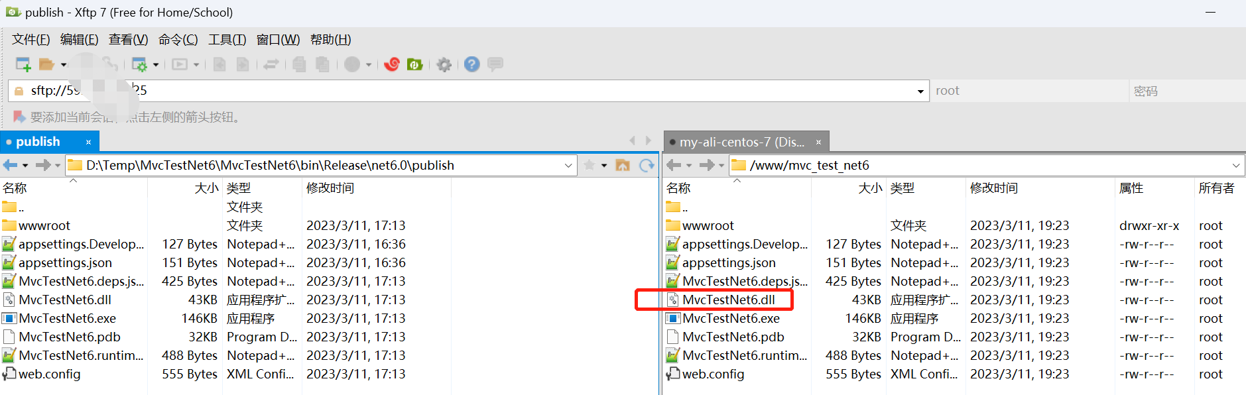Switch to the my-ali-centos-7 tab
Screen dimensions: 1246x395
coord(741,142)
